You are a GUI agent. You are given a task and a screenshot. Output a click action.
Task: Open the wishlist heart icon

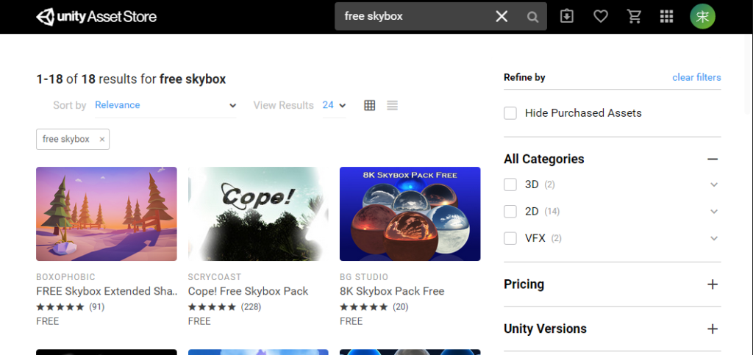[601, 16]
